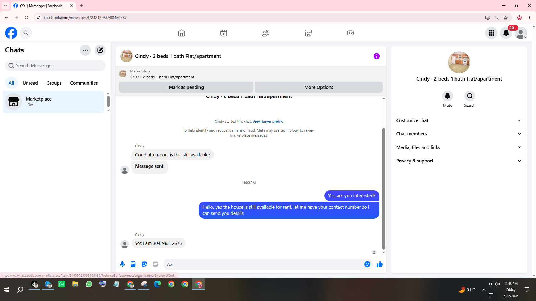The height and width of the screenshot is (301, 536).
Task: Start a new message with compose icon
Action: pyautogui.click(x=100, y=50)
